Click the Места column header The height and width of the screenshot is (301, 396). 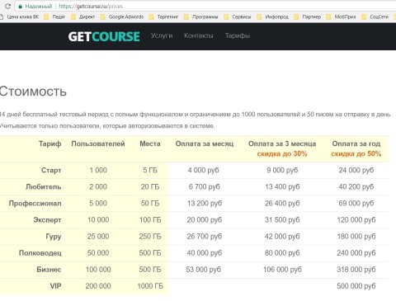150,143
